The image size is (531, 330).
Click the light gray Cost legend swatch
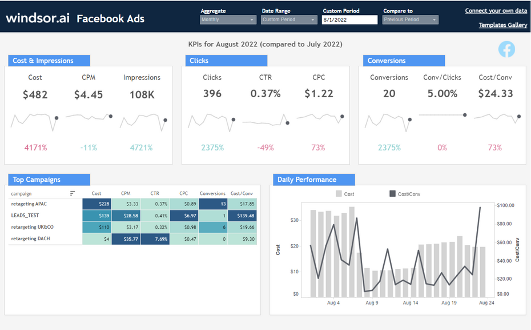click(x=339, y=194)
